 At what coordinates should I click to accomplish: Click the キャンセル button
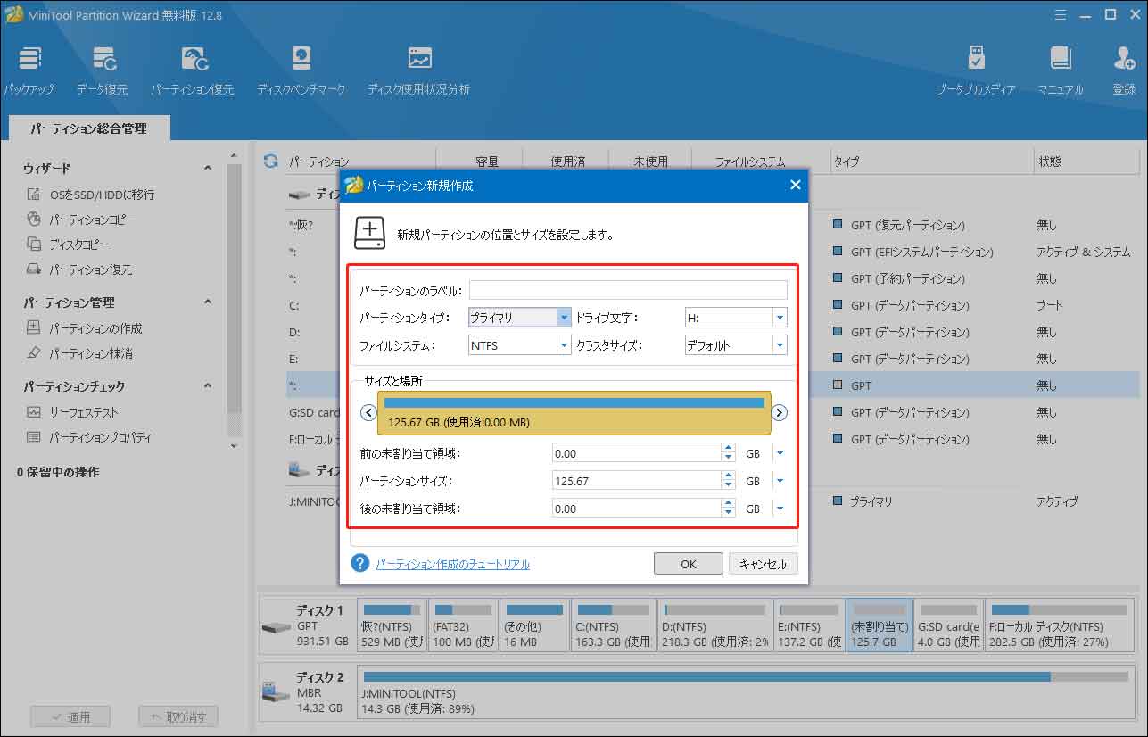point(764,564)
